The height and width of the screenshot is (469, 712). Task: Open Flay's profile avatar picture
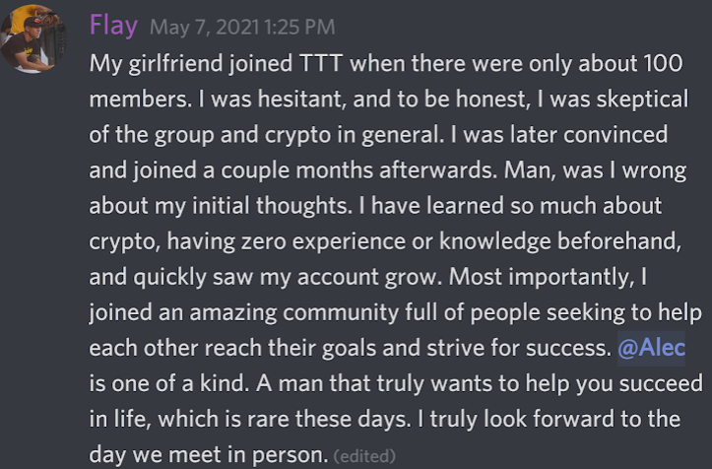tap(32, 38)
